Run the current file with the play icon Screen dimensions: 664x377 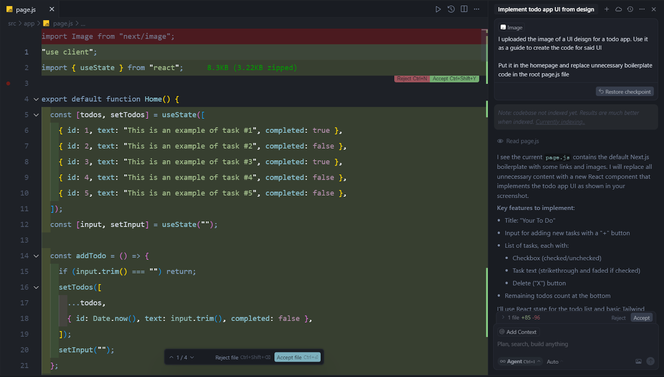point(439,9)
